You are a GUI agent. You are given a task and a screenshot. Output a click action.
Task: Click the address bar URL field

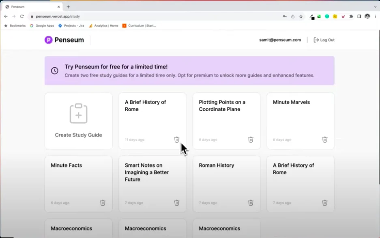[154, 17]
